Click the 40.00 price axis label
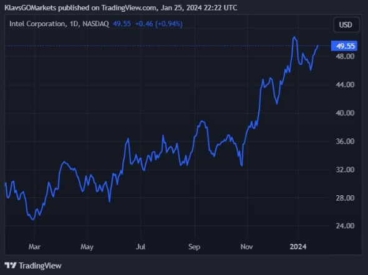Screen dimensions: 368x275 coord(345,113)
